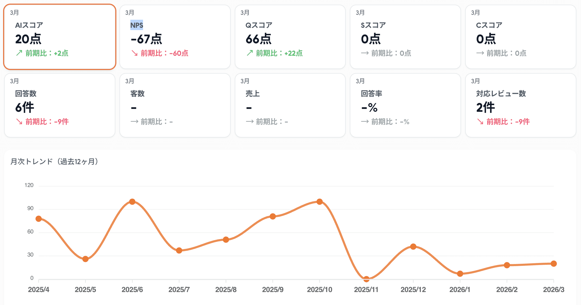Open the 客数 metric card
This screenshot has height=305, width=581.
(175, 105)
